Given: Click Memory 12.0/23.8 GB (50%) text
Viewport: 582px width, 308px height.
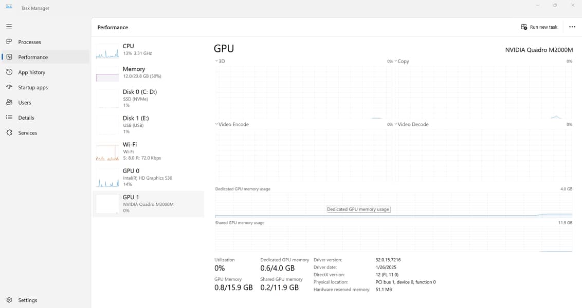Looking at the screenshot, I should [142, 76].
